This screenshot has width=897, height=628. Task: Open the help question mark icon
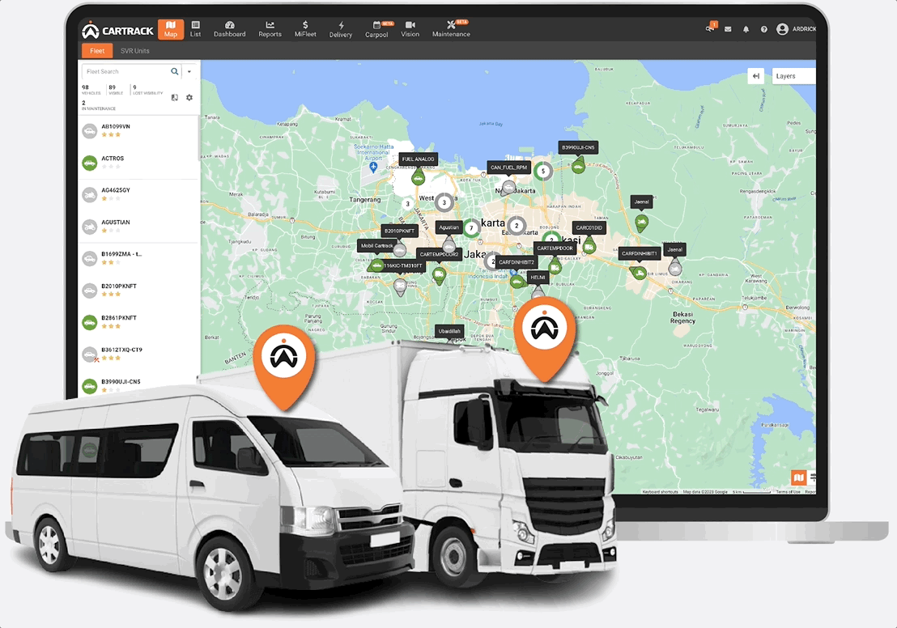[x=763, y=29]
